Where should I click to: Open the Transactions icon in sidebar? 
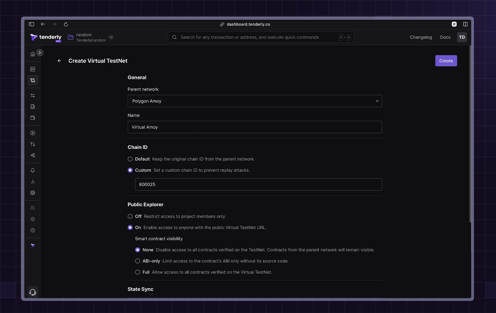click(33, 95)
